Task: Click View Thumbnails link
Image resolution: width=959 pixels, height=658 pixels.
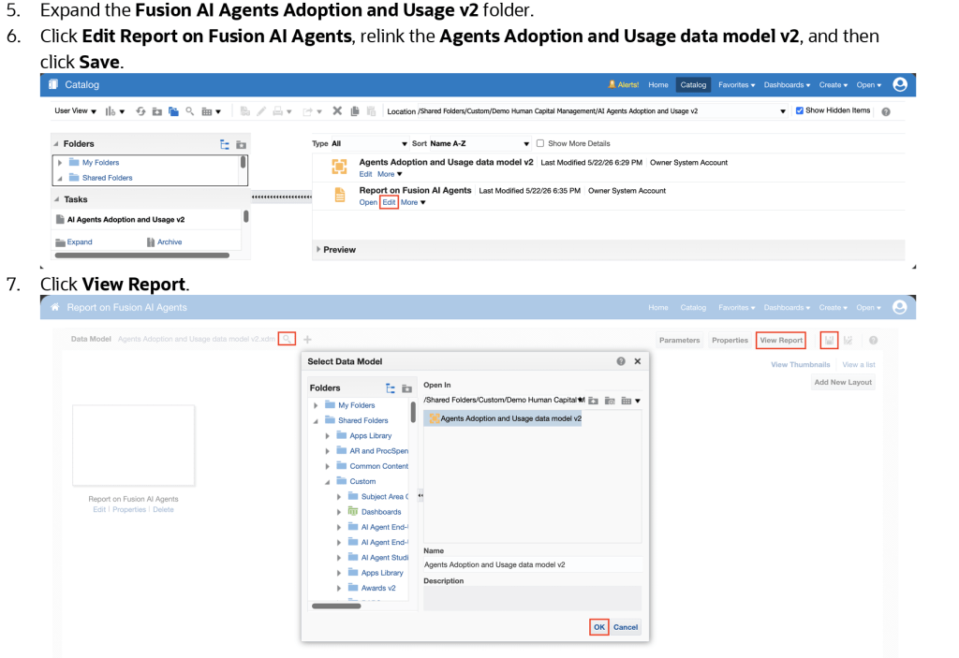Action: pos(800,364)
